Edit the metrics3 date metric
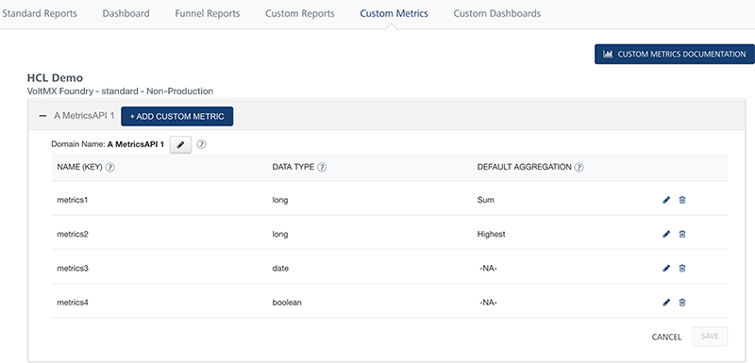This screenshot has height=363, width=755. tap(666, 269)
